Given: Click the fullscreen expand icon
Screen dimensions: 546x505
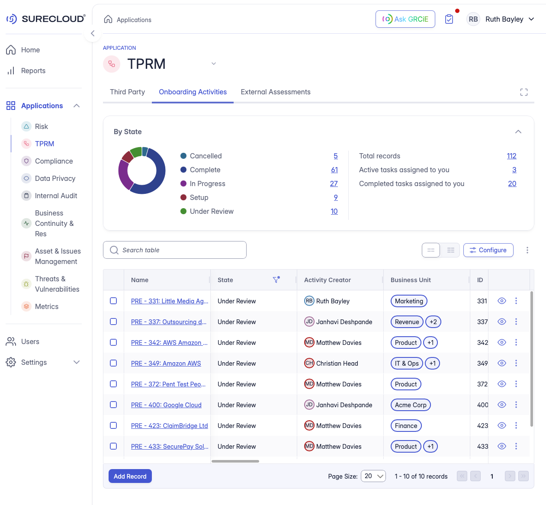Looking at the screenshot, I should [x=524, y=92].
